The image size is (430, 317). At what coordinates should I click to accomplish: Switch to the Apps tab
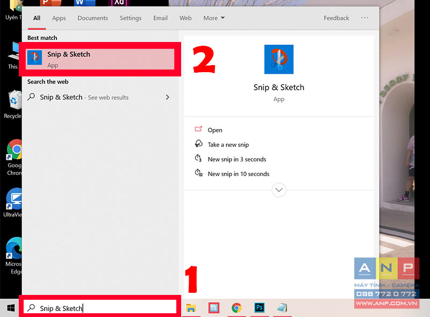pos(59,18)
